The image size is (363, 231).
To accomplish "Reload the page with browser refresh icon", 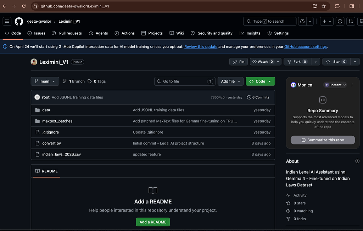I will click(24, 6).
